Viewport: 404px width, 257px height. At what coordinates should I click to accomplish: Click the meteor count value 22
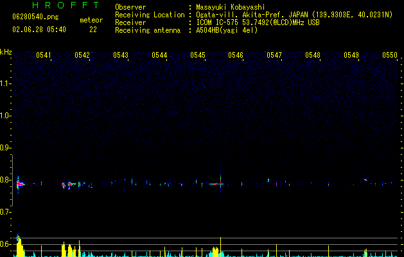pyautogui.click(x=93, y=30)
